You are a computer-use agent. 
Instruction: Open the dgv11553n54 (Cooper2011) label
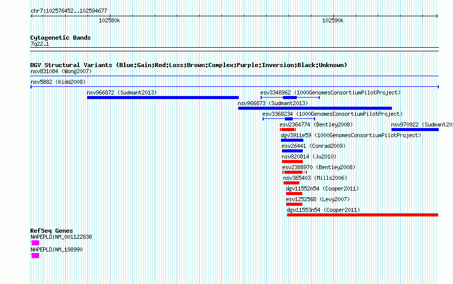(323, 210)
